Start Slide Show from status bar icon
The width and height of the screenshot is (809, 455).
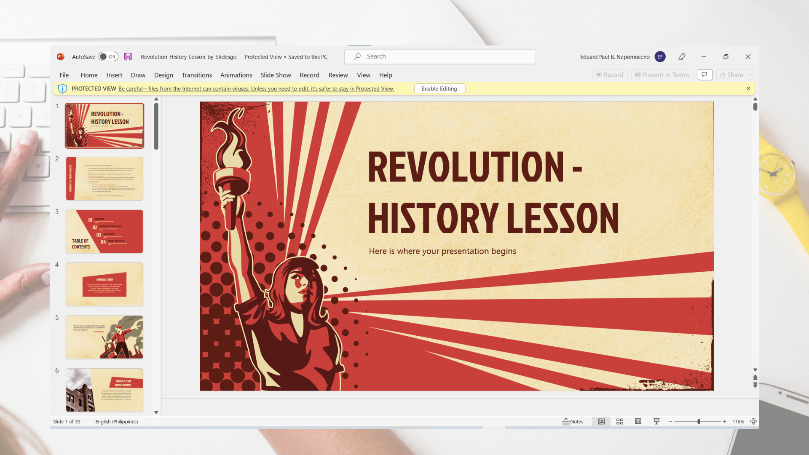(x=656, y=421)
